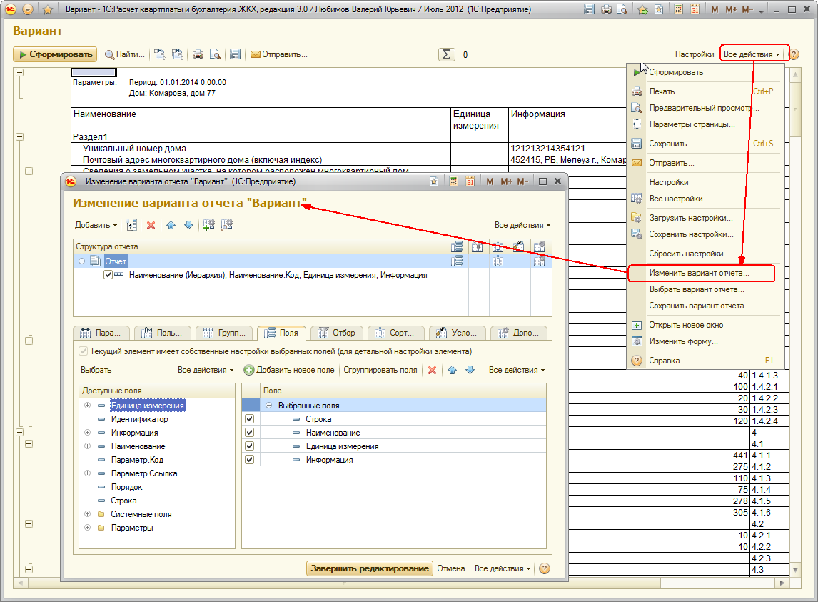Click M+ memory button in main title bar
Viewport: 818px width, 602px height.
tap(731, 9)
